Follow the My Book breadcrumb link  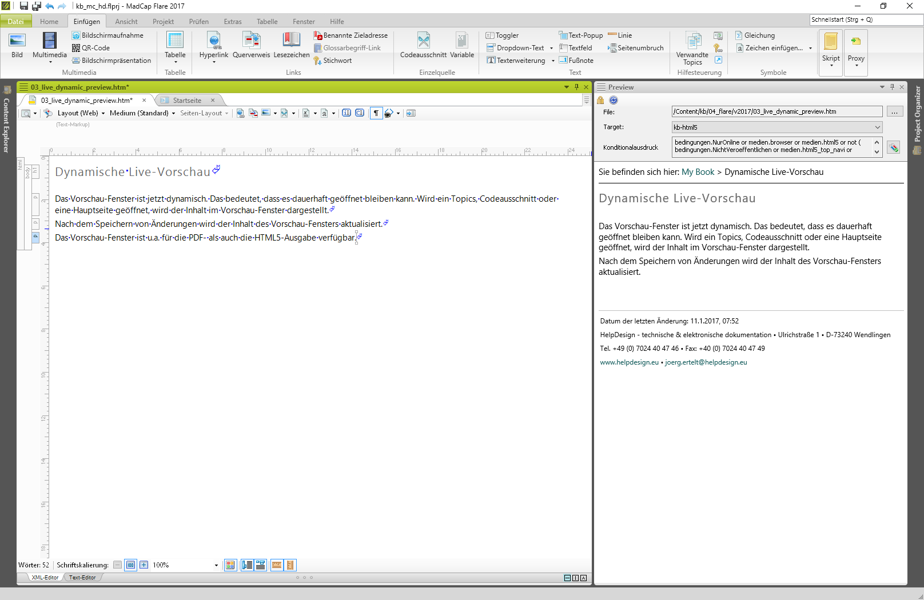(x=698, y=172)
